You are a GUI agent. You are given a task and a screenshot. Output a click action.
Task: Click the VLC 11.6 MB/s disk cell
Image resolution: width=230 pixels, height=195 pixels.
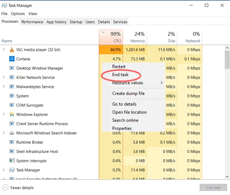point(162,50)
